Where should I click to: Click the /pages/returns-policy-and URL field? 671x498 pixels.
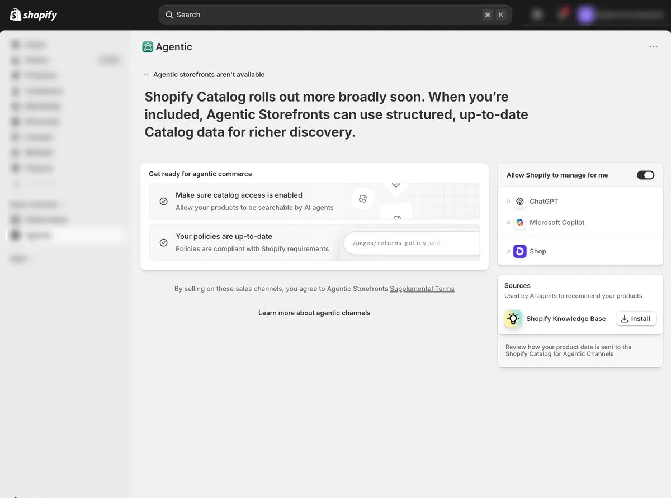(412, 243)
